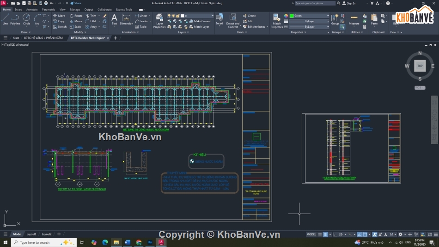Screen dimensions: 439x247
Task: Toggle grid display in status bar
Action: click(320, 235)
